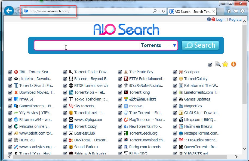
Task: Toggle the select-all checkbox above the list
Action: (210, 65)
